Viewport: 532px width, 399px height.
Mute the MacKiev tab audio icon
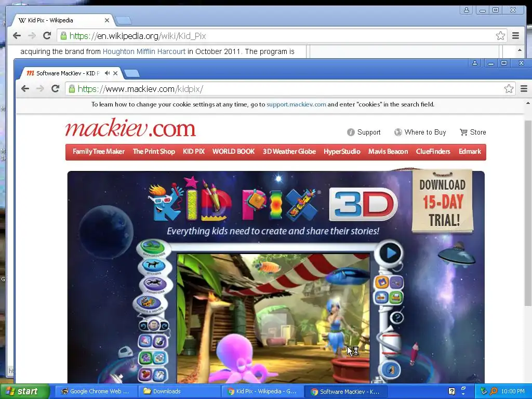click(x=107, y=73)
